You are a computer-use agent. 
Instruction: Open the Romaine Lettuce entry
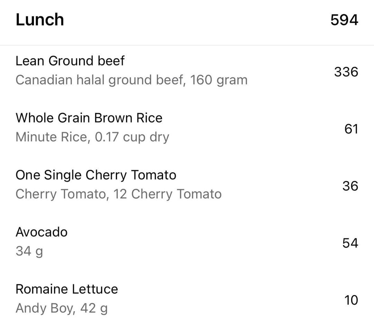click(x=187, y=299)
